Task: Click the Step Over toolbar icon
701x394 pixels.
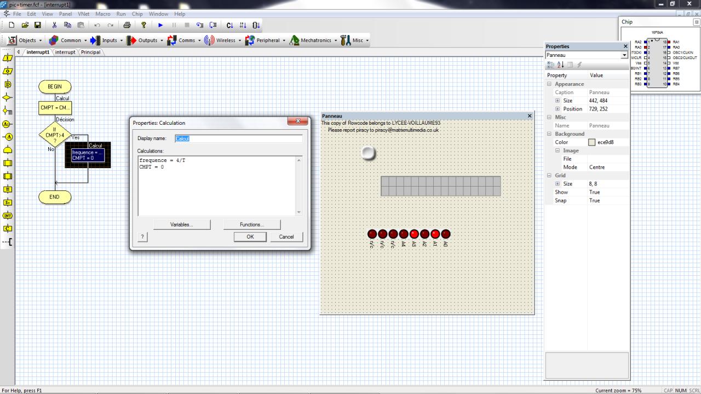Action: click(x=213, y=25)
